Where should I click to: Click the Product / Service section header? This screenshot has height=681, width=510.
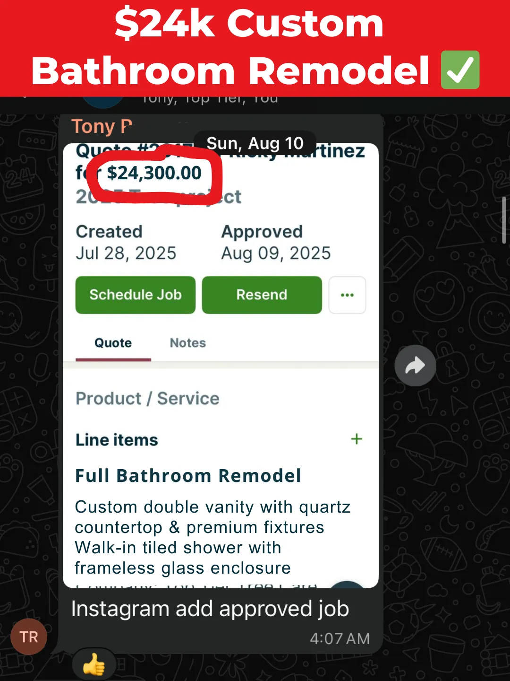pyautogui.click(x=147, y=399)
